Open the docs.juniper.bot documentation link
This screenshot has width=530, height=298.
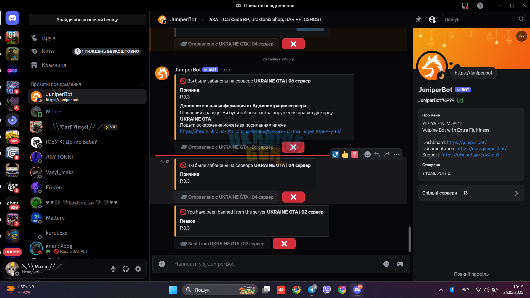point(481,148)
